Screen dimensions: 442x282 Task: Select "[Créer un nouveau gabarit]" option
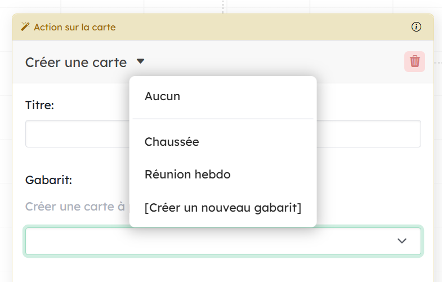(223, 208)
